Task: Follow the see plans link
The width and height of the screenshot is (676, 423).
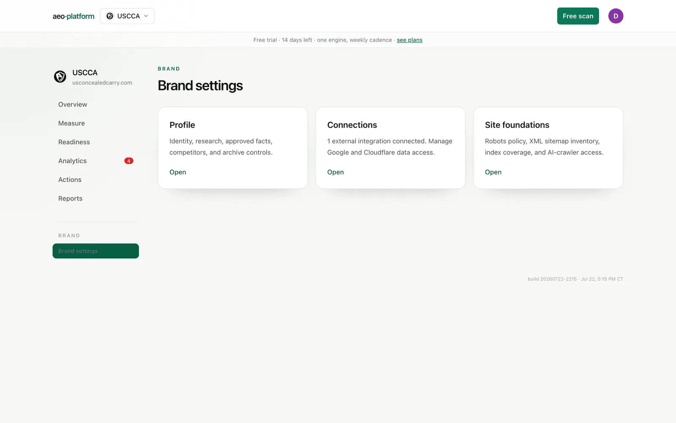Action: (409, 40)
